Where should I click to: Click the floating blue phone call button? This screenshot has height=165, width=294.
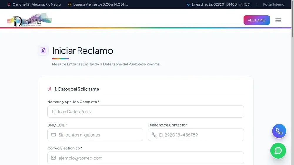click(x=279, y=131)
